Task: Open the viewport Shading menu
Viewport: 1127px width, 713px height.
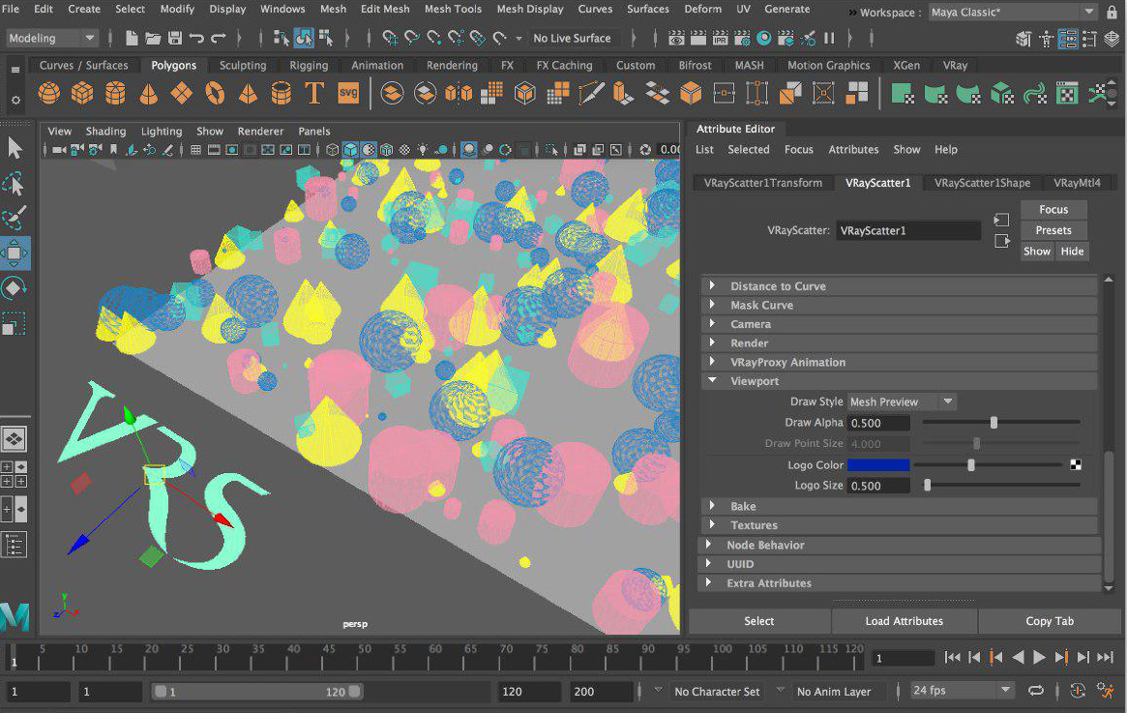Action: tap(105, 132)
